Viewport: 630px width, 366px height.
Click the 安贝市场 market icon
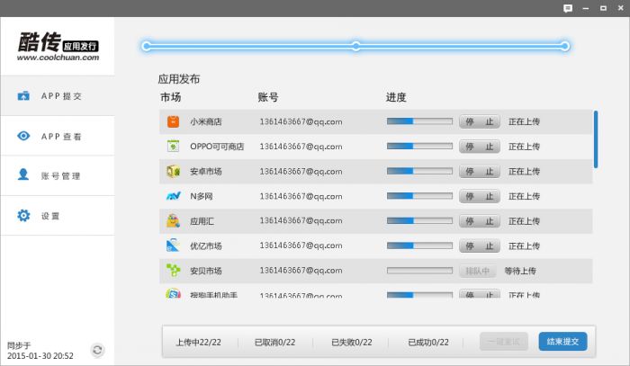(x=173, y=270)
